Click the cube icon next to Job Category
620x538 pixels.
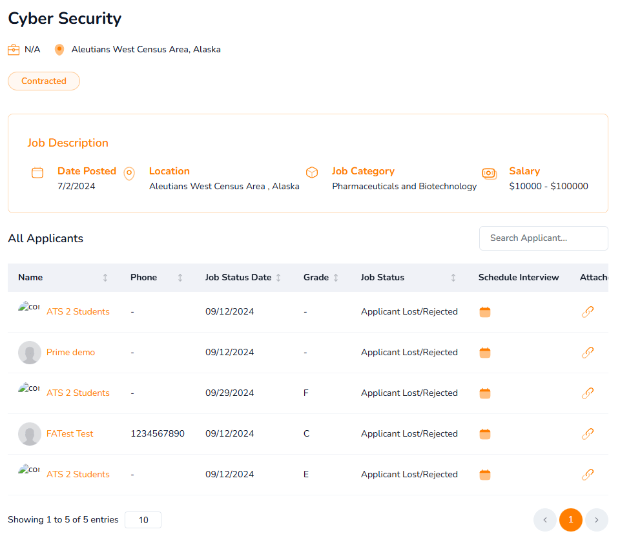[312, 172]
